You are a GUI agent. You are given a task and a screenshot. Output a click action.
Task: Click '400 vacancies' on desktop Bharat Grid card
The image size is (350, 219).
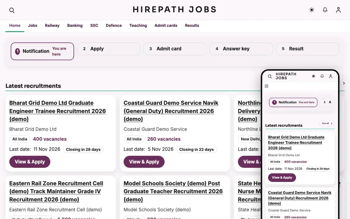[x=50, y=139]
